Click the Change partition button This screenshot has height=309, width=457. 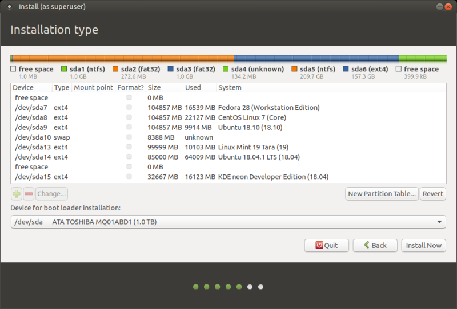pyautogui.click(x=52, y=194)
